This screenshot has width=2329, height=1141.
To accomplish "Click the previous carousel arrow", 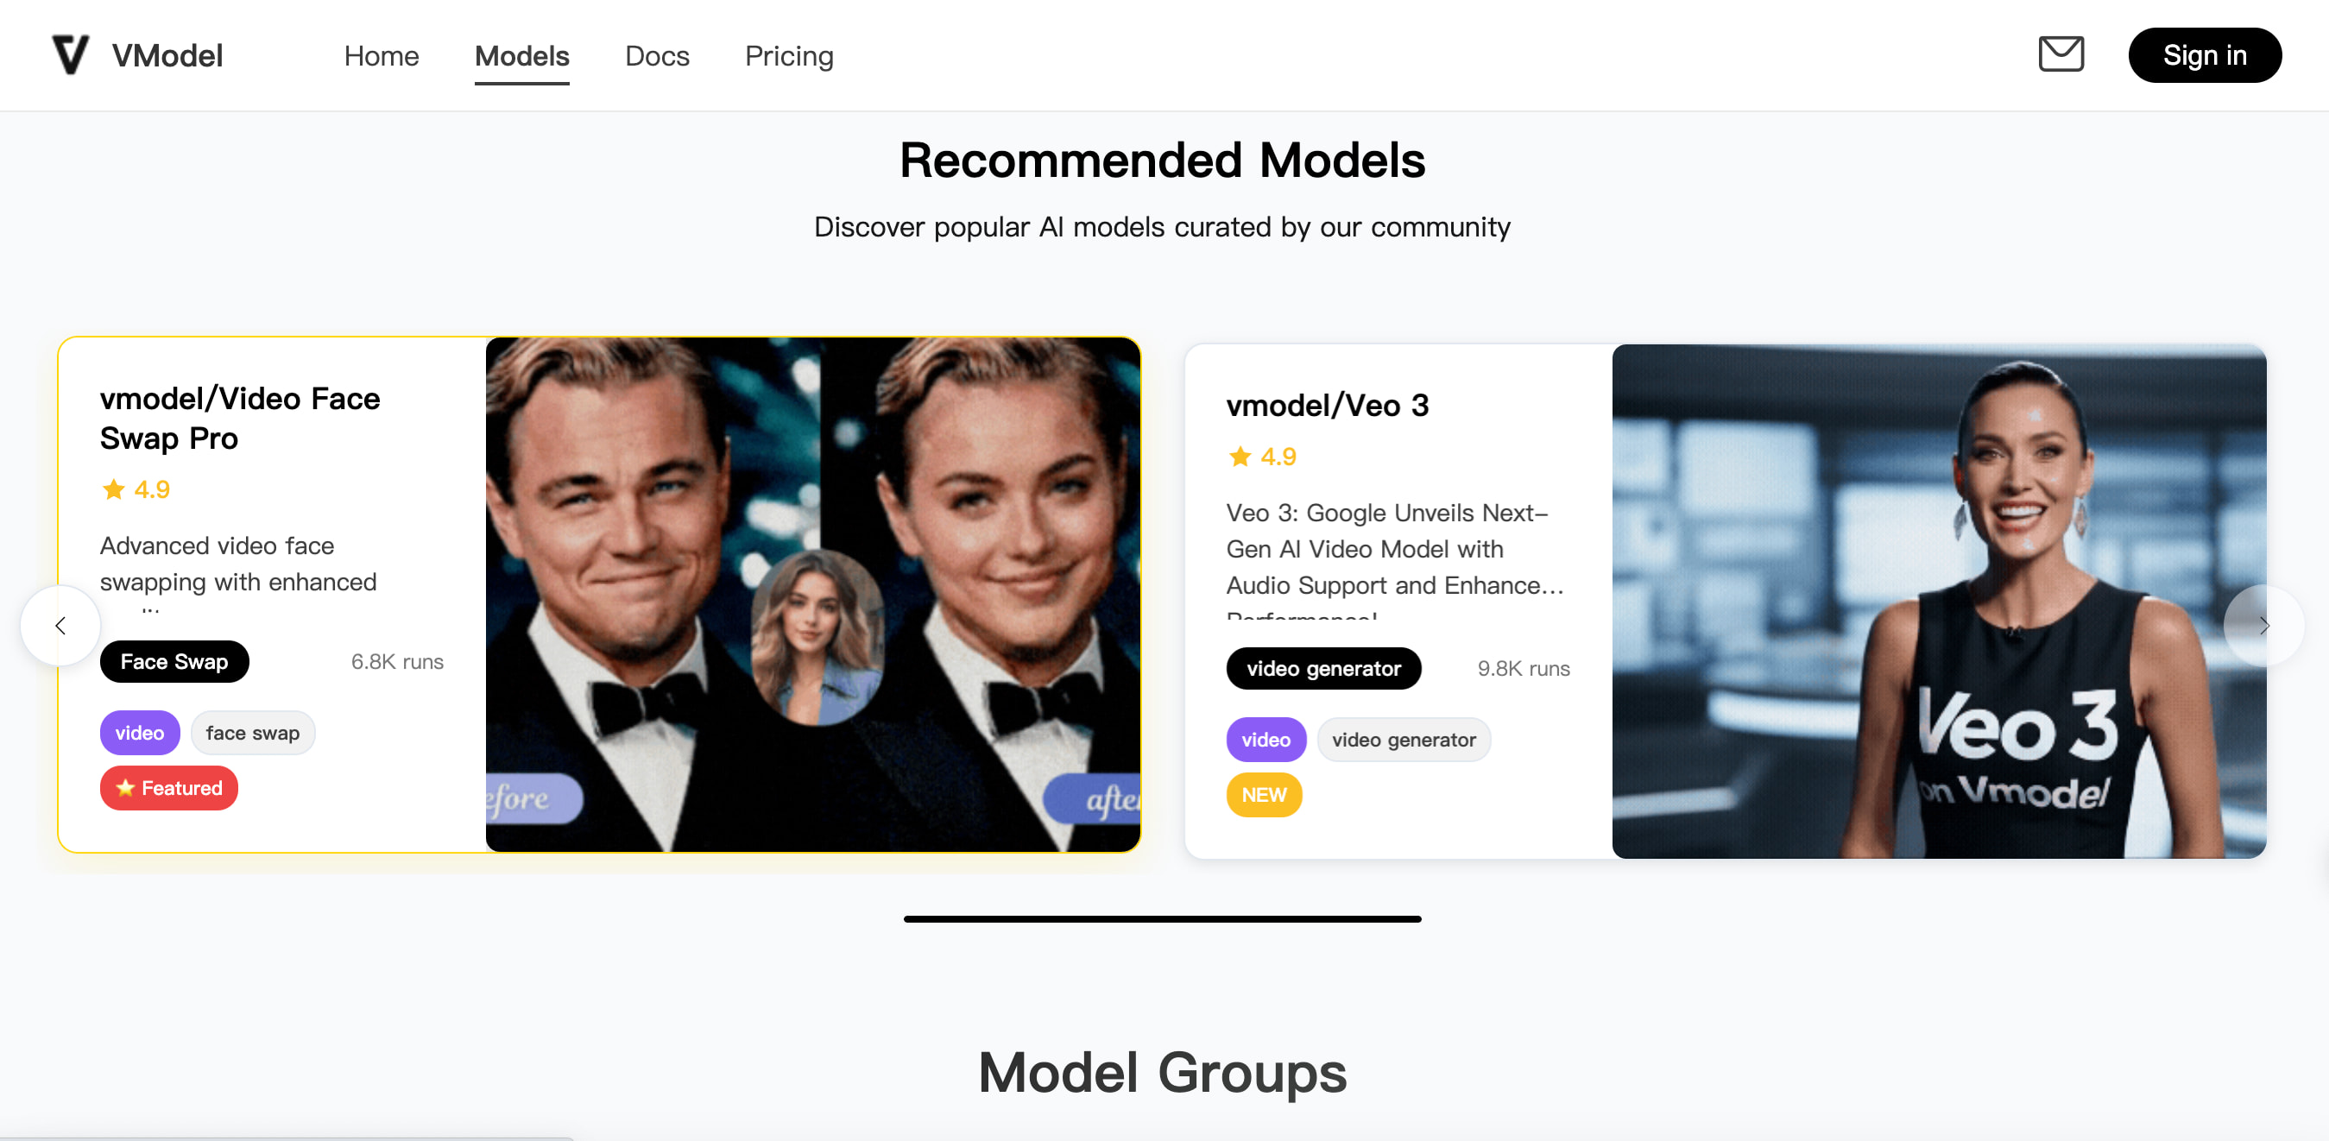I will (x=60, y=626).
